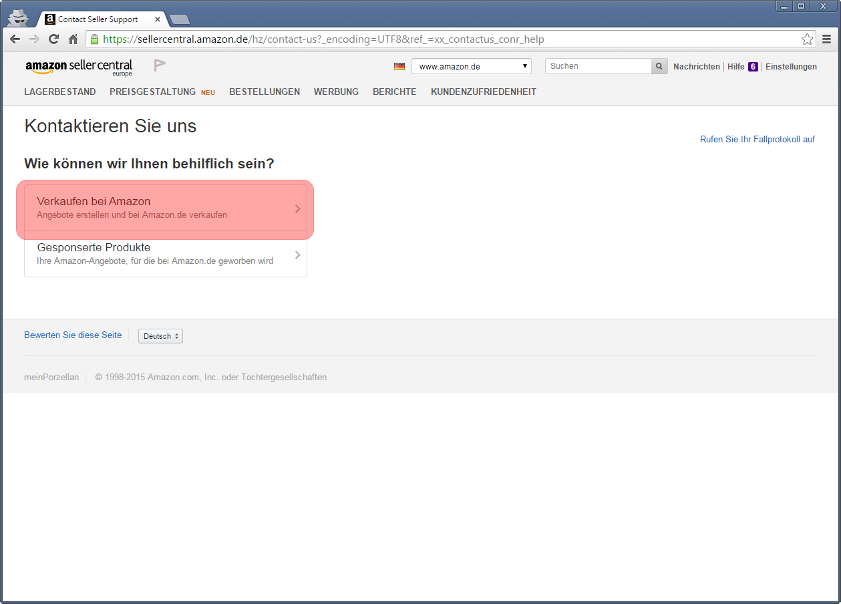
Task: Open the BERICHTE menu
Action: (x=395, y=92)
